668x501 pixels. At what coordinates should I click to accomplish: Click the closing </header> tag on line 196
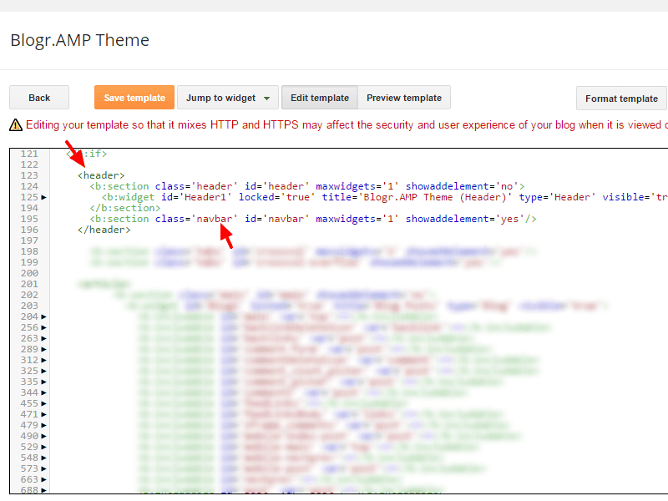click(104, 230)
